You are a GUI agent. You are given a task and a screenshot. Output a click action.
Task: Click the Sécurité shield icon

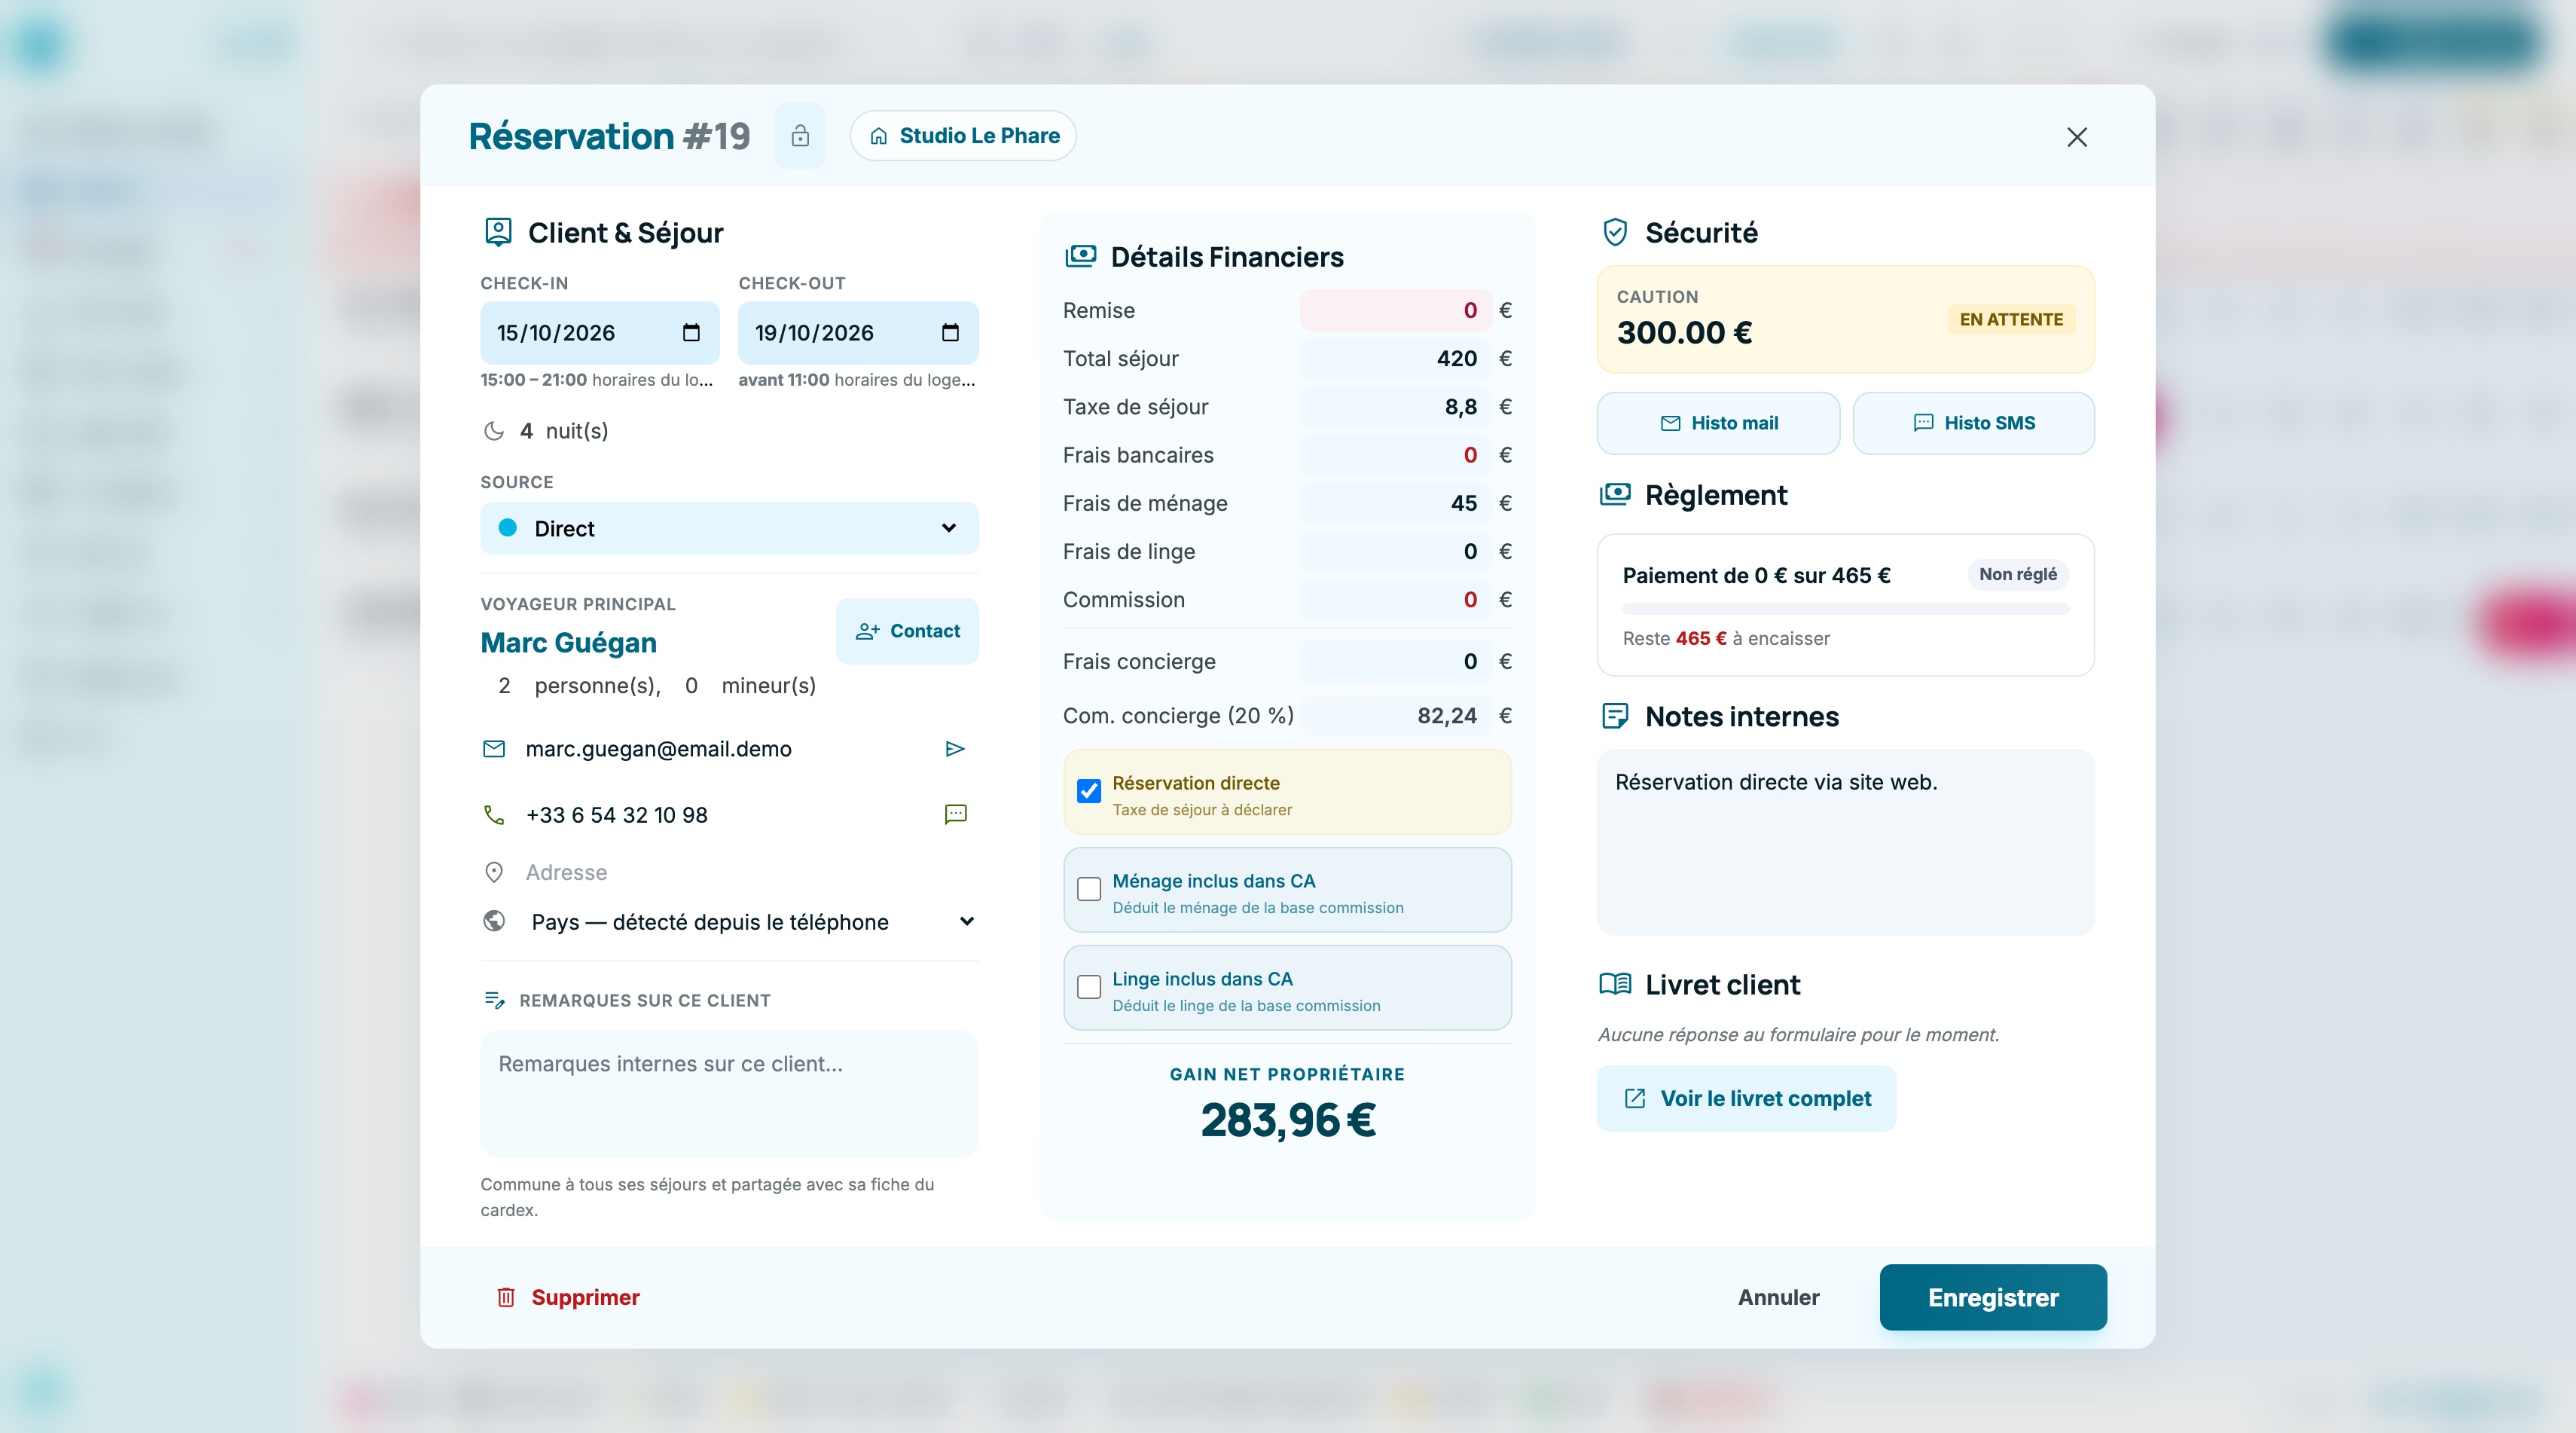[1615, 232]
